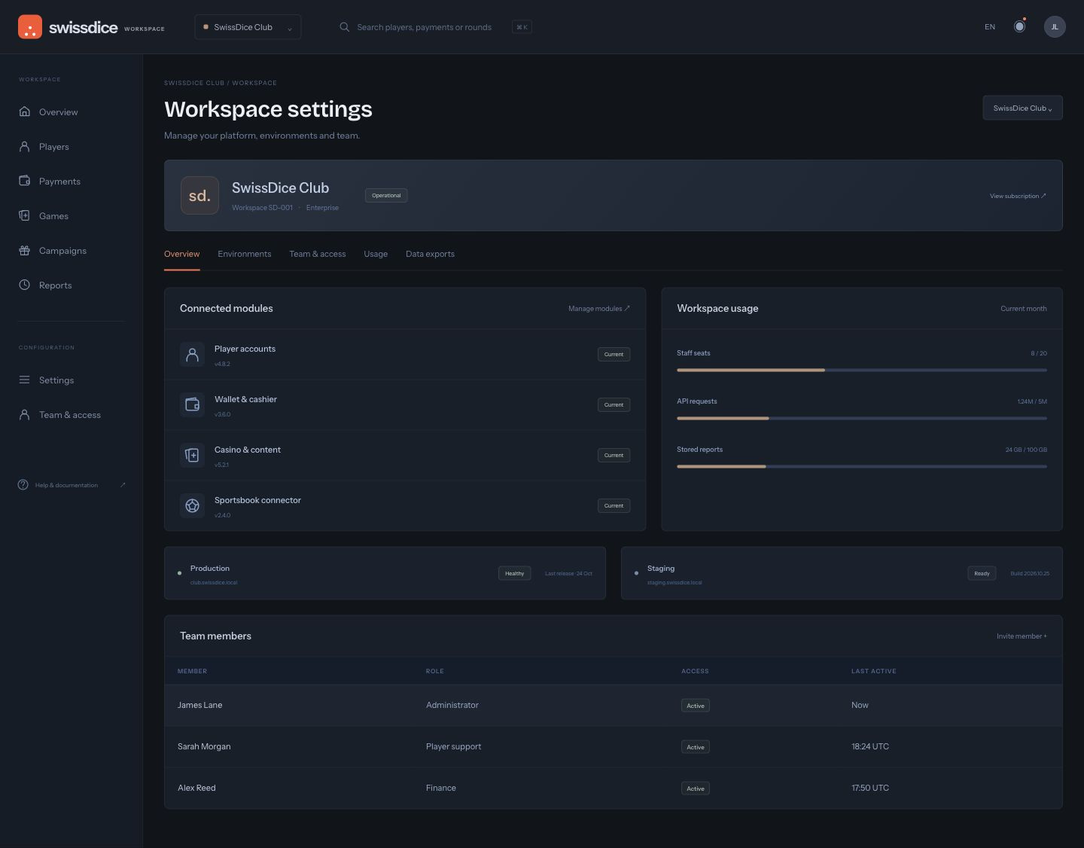Click the API requests usage bar
1084x848 pixels.
click(862, 418)
